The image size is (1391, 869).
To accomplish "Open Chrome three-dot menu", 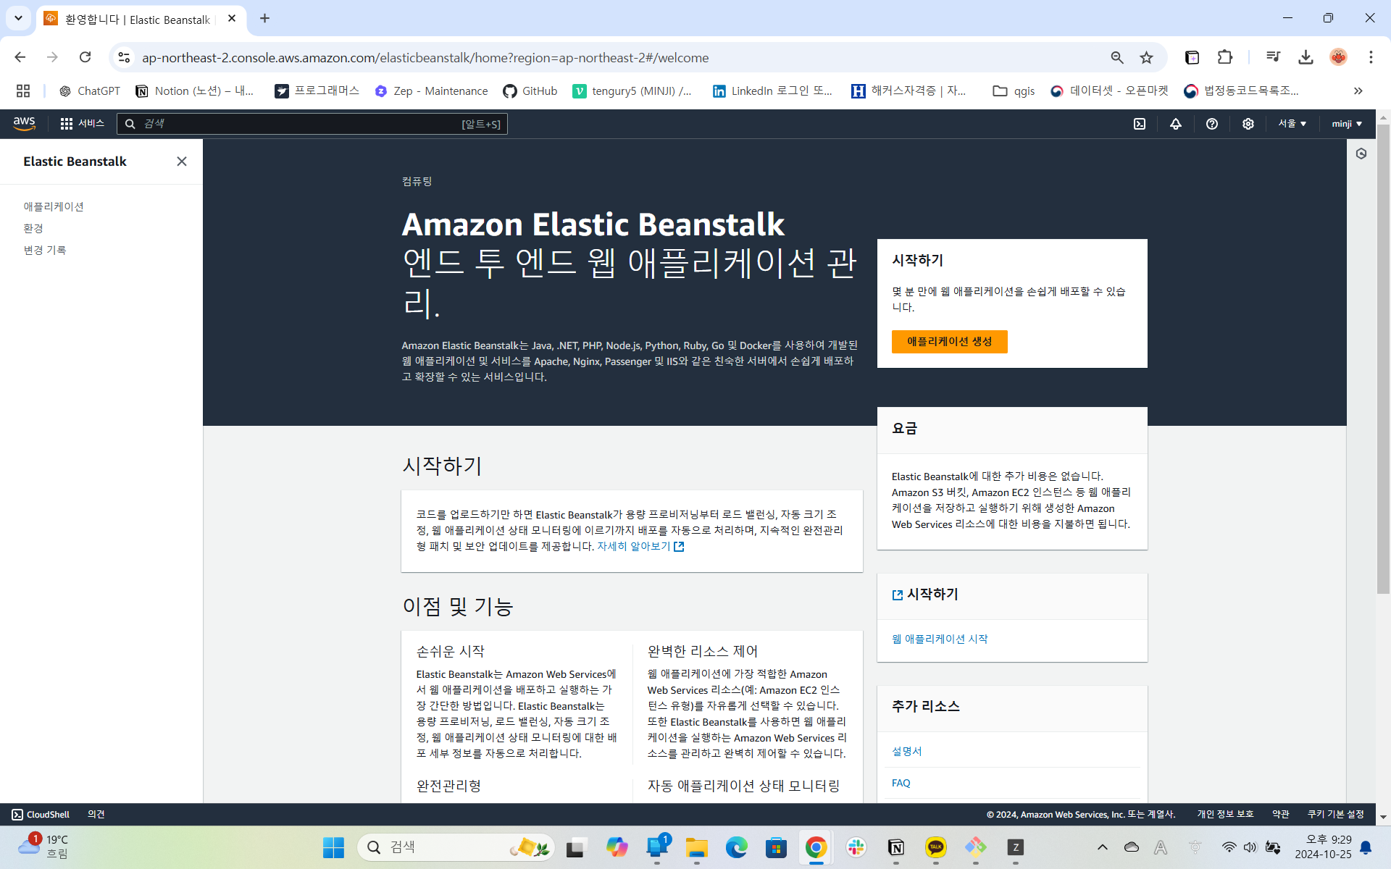I will [x=1371, y=57].
